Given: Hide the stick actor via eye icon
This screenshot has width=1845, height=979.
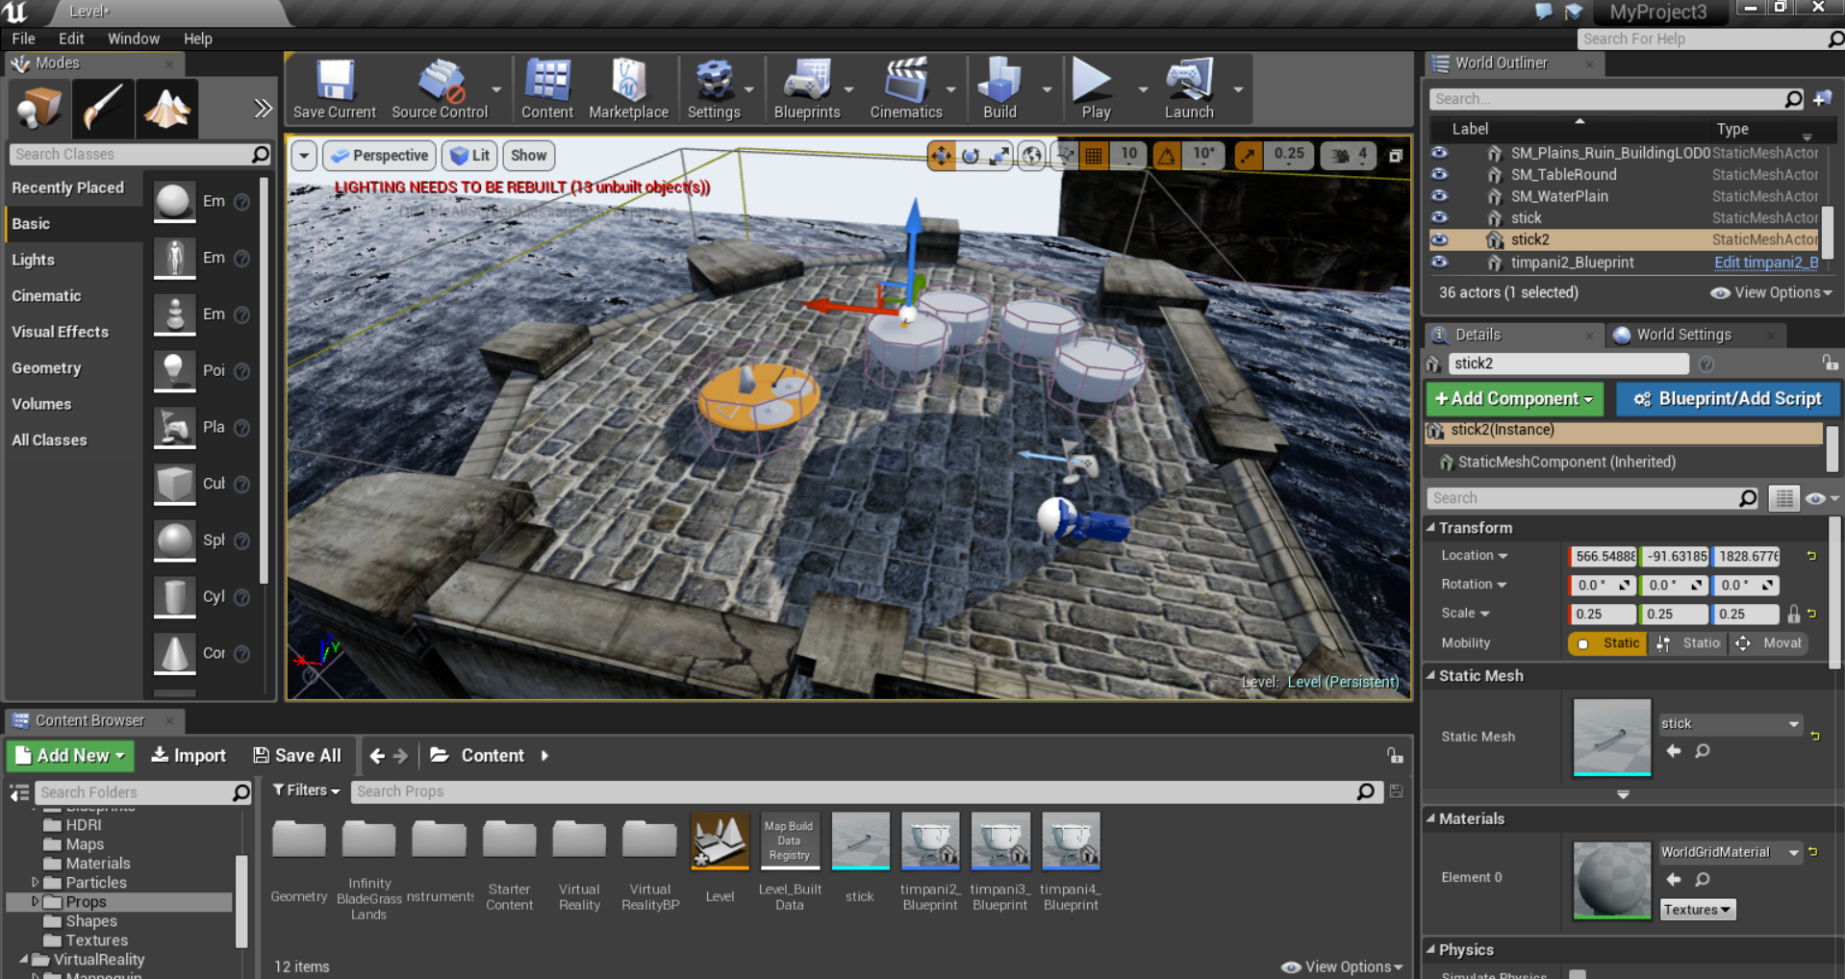Looking at the screenshot, I should click(x=1439, y=217).
